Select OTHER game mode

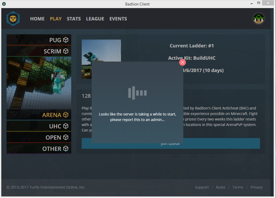pos(39,148)
